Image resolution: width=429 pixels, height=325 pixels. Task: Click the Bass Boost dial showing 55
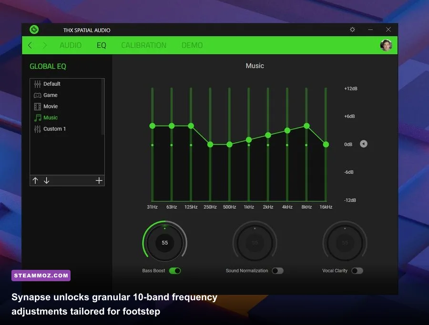[165, 243]
